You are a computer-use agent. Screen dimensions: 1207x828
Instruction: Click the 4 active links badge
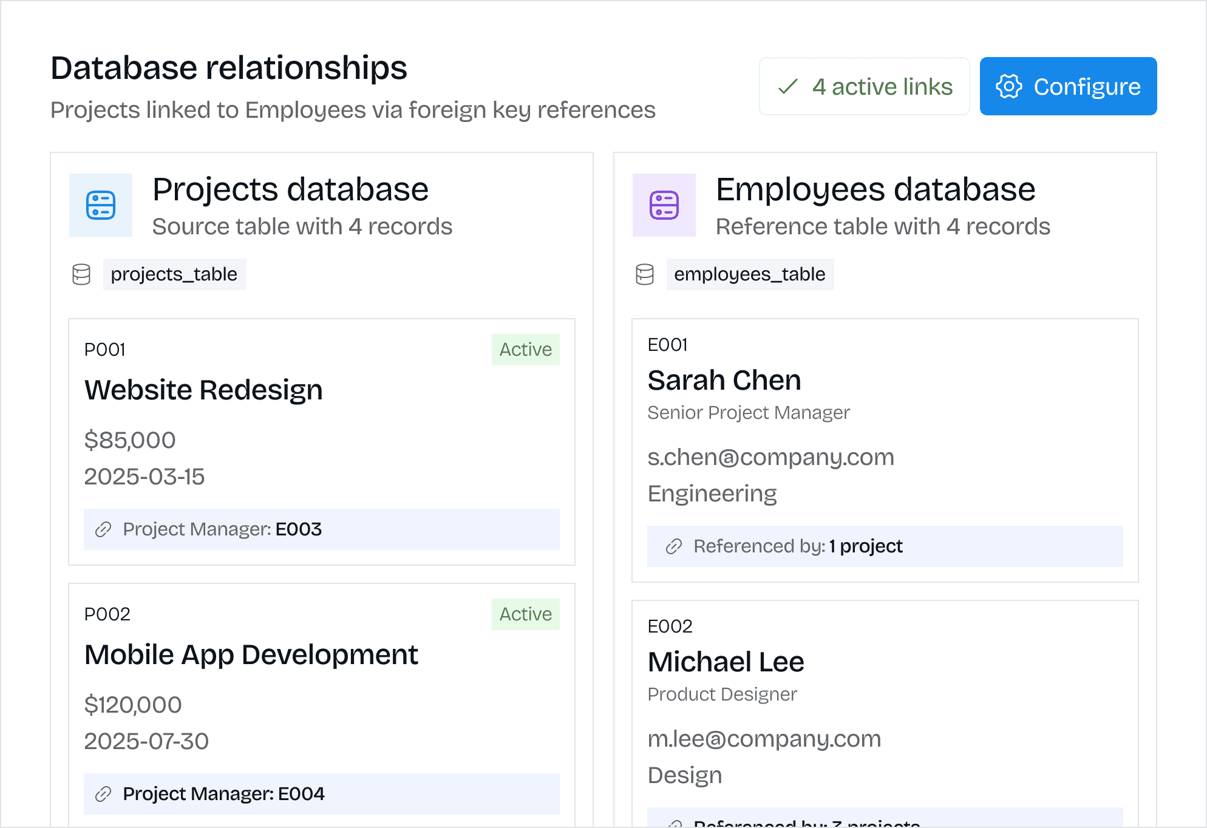tap(864, 87)
